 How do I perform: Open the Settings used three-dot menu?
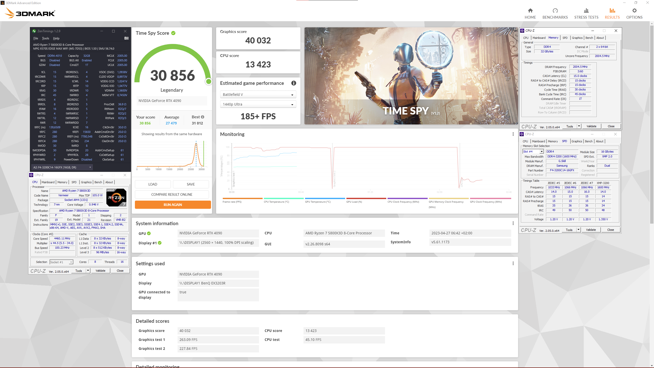click(513, 263)
